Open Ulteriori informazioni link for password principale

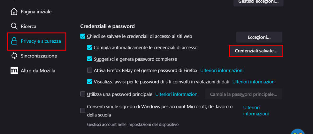177,94
